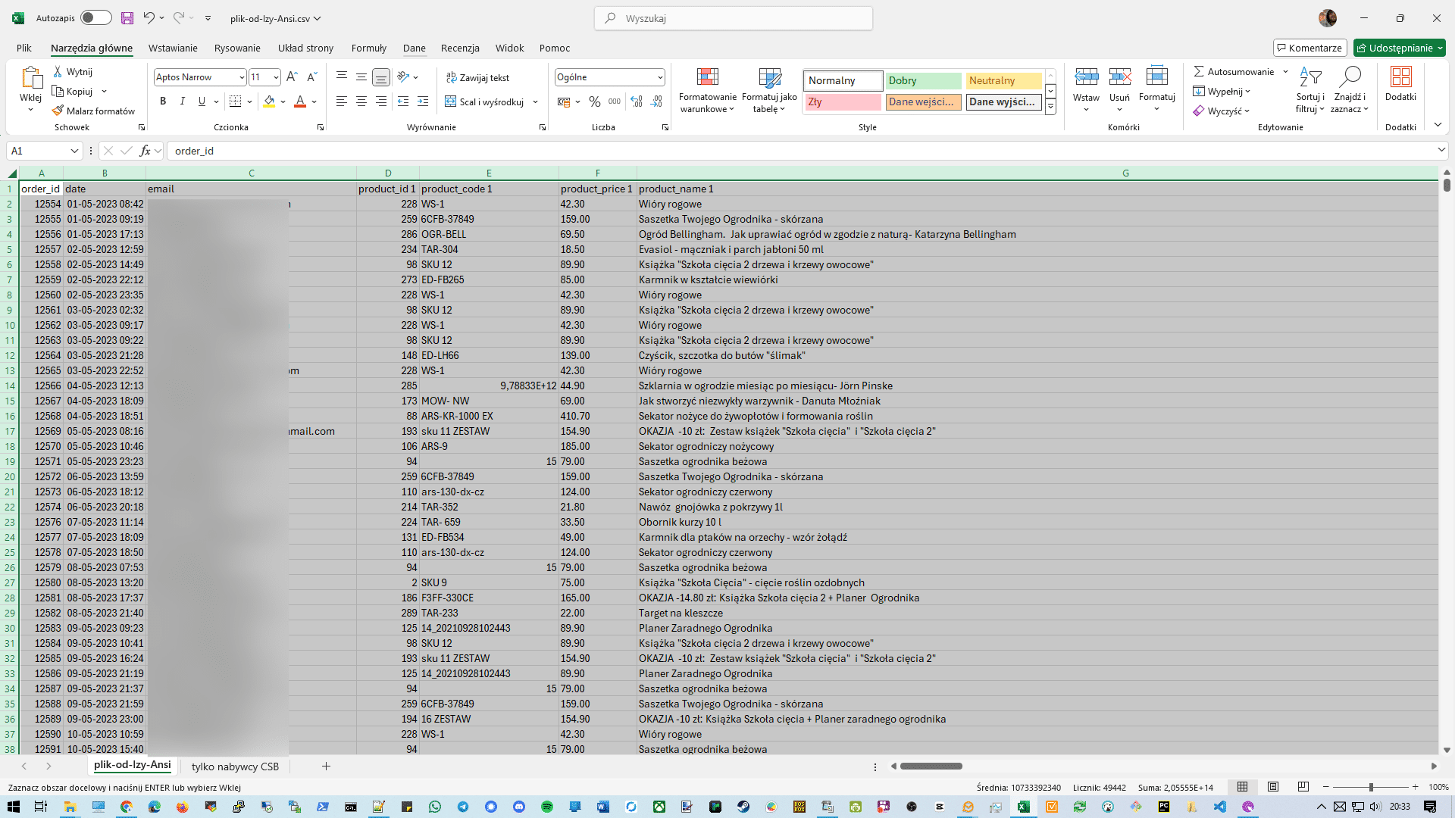Click the zoom slider in the status bar
The width and height of the screenshot is (1455, 818).
tap(1370, 787)
